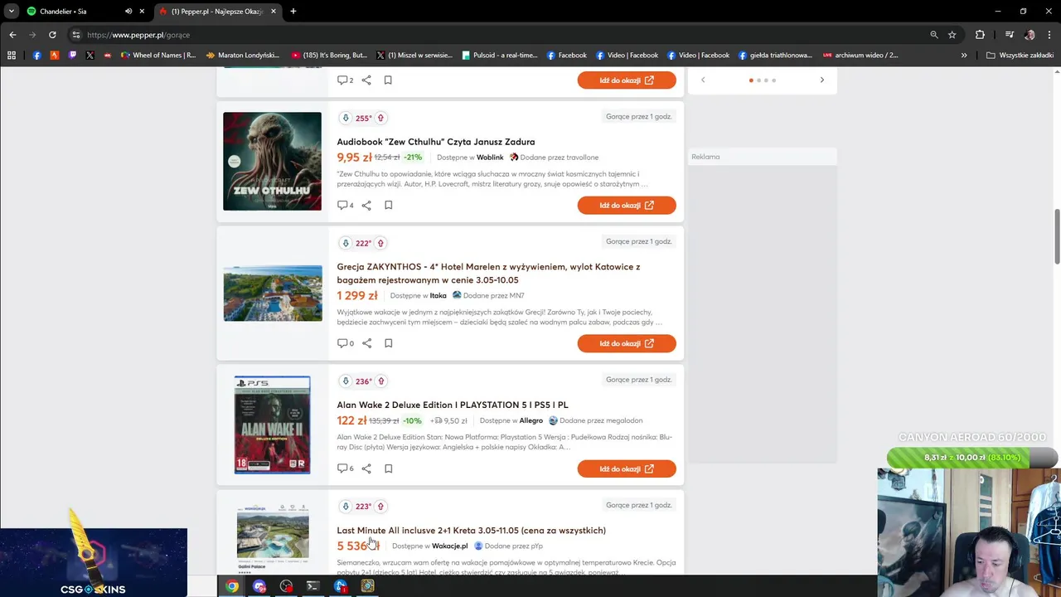
Task: Open the media controls icon in toolbar
Action: pos(1009,35)
